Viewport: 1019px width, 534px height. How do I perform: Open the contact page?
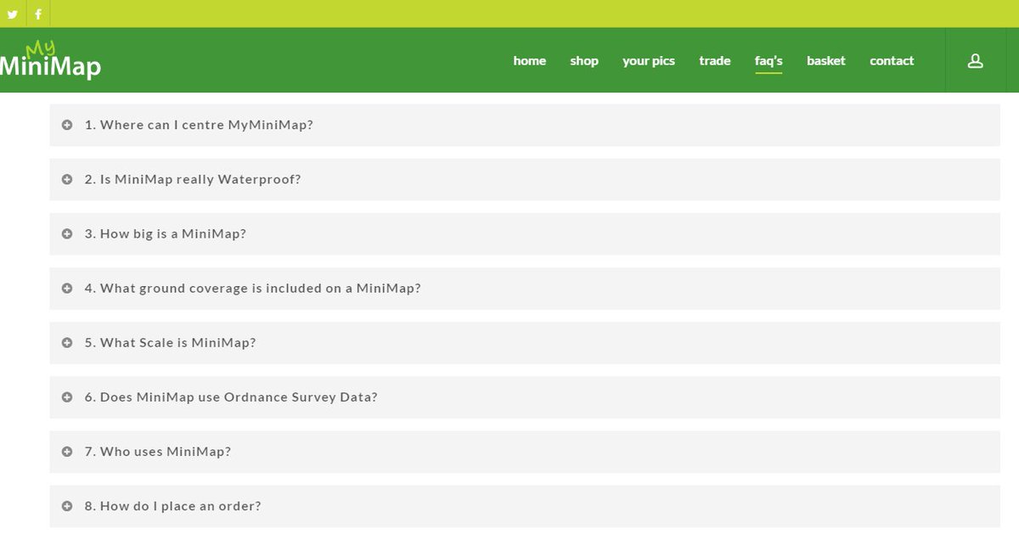[892, 61]
